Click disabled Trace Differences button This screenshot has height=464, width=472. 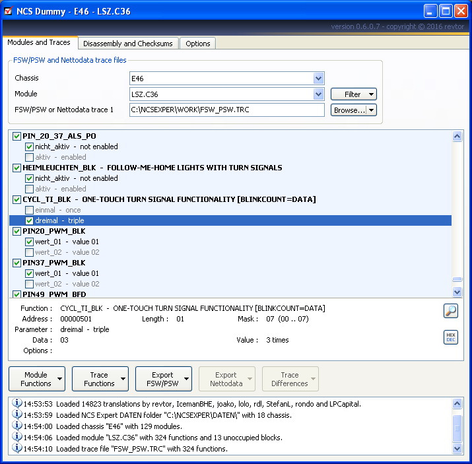[x=290, y=379]
